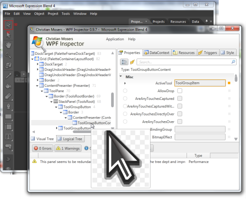The image size is (246, 199).
Task: Click the visual tree vertical scrollbar thumb
Action: (112, 100)
